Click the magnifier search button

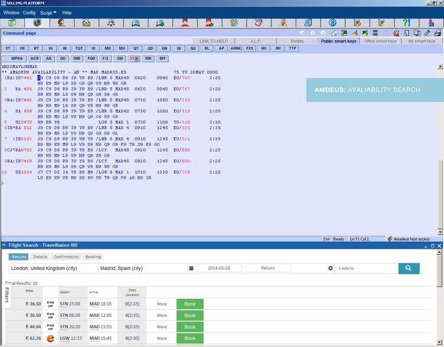(408, 268)
